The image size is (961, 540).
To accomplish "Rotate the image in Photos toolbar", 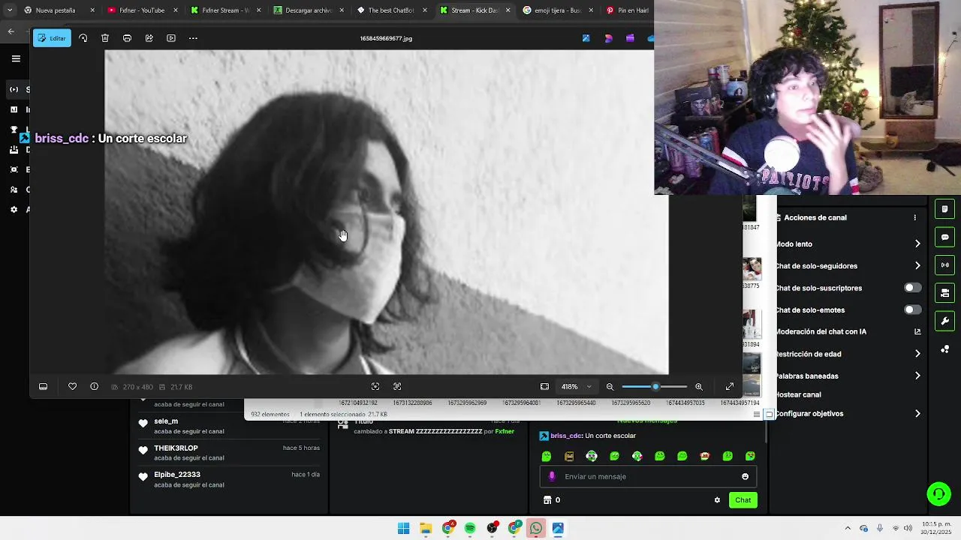I will pos(83,38).
